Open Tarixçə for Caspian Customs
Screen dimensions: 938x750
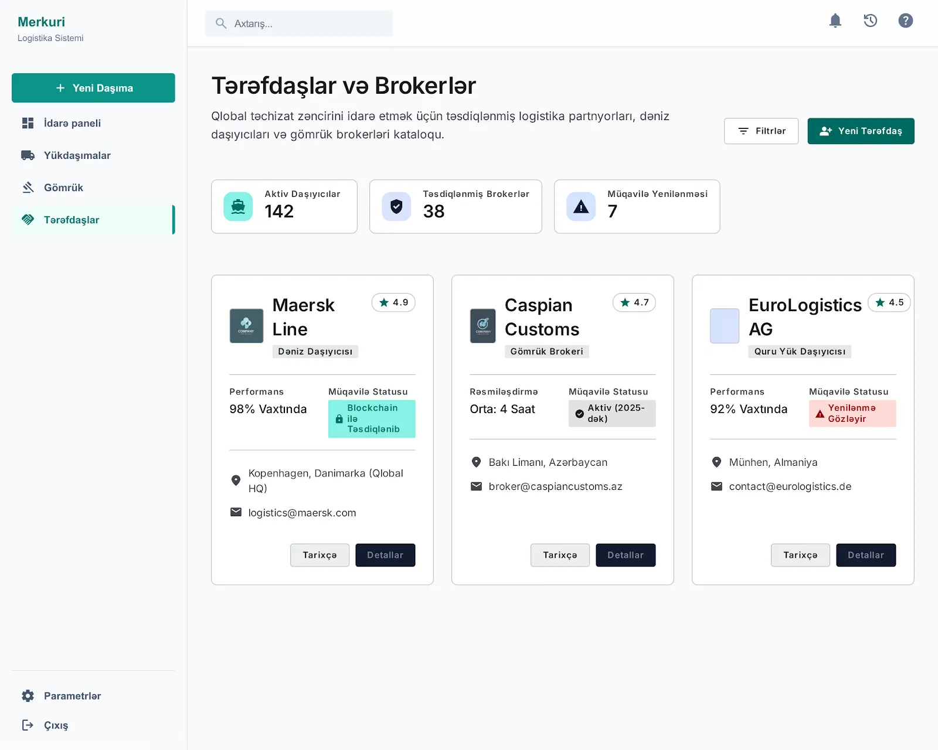pos(560,555)
